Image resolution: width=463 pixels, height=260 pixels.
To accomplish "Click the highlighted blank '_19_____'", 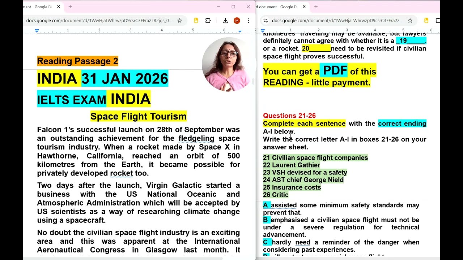I will click(x=411, y=41).
